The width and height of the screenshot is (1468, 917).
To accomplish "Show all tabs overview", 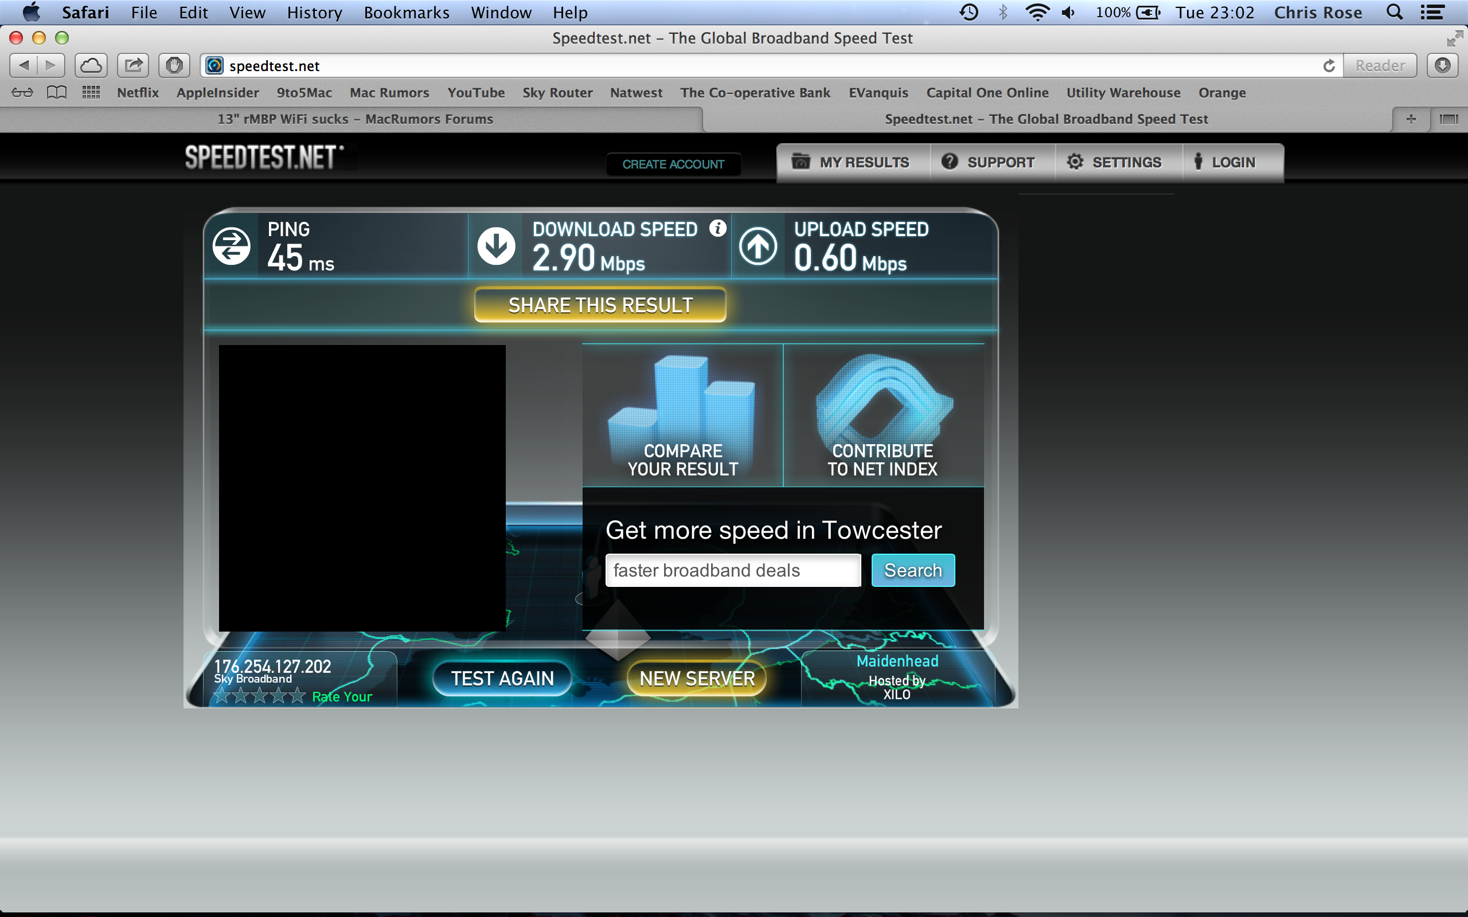I will pyautogui.click(x=1449, y=119).
